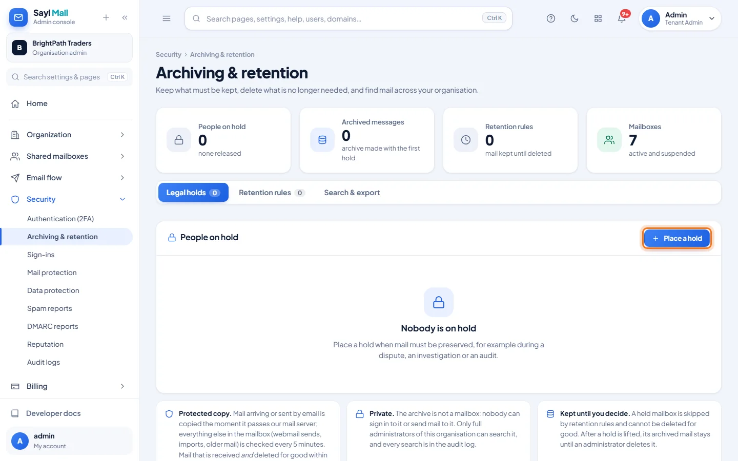Collapse the sidebar with double-chevron icon
738x461 pixels.
click(125, 17)
